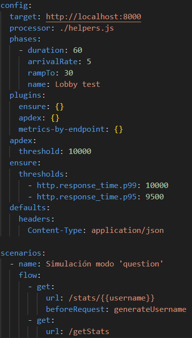Screen dimensions: 192x338
Task: Click the 'plugins' key
Action: pyautogui.click(x=26, y=96)
